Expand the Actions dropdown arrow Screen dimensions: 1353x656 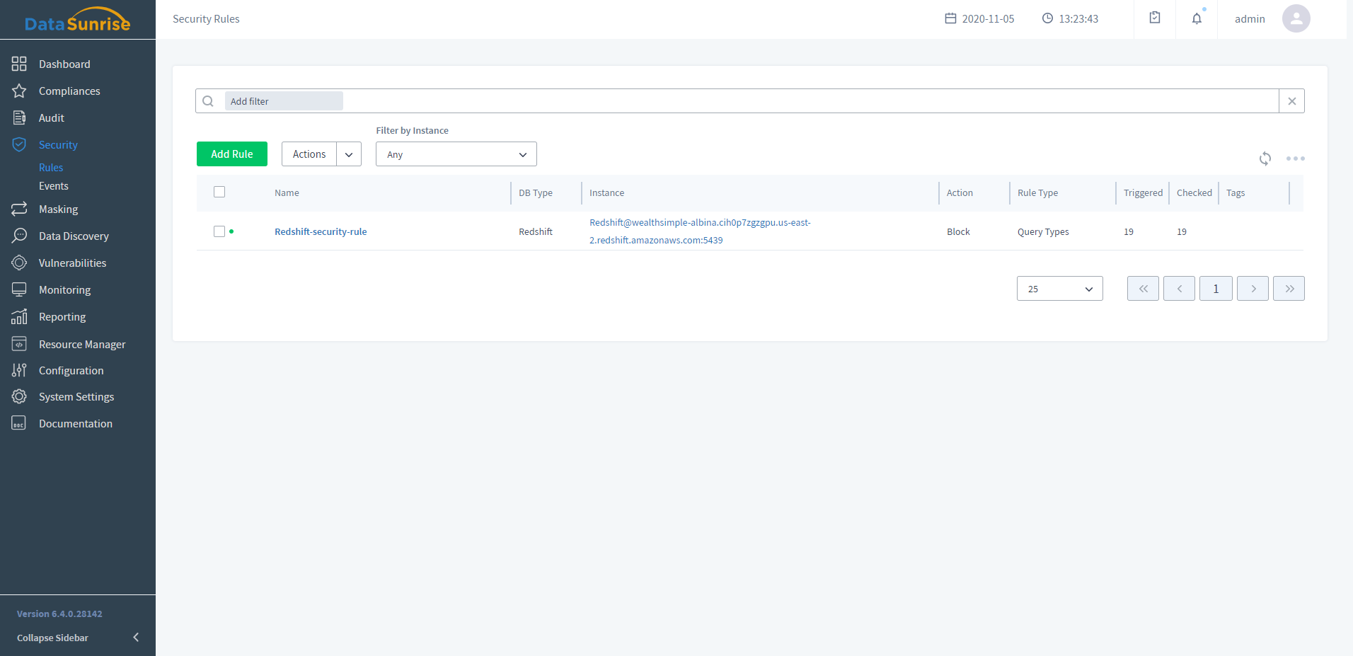coord(349,154)
